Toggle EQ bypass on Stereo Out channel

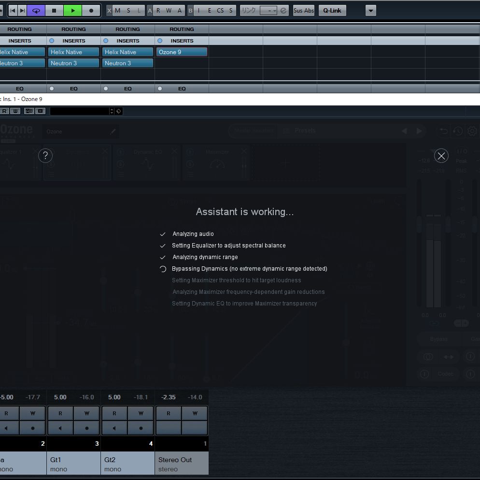[160, 88]
